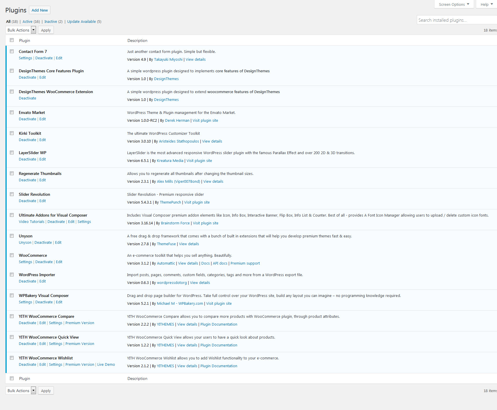Open author Alex Mills (Viper007Bond) link
The width and height of the screenshot is (497, 410).
pyautogui.click(x=178, y=182)
